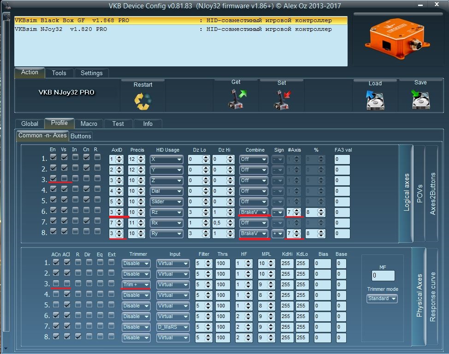Select VKBsim NJoy32 v1.820 PRO device row

181,29
